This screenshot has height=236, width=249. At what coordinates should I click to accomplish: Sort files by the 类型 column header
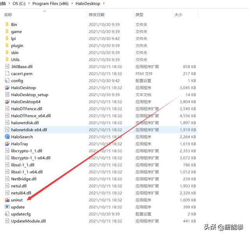point(139,15)
